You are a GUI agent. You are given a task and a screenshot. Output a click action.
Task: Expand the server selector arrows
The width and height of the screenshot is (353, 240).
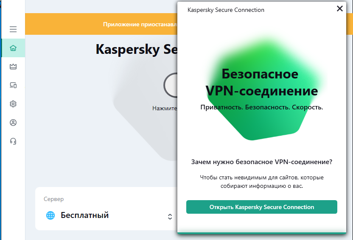pos(170,216)
